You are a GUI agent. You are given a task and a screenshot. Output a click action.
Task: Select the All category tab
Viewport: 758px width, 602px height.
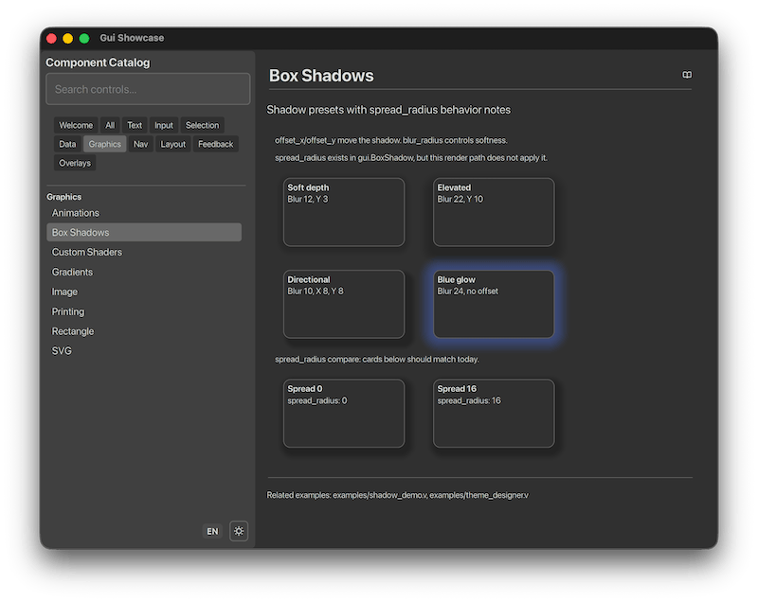point(110,125)
